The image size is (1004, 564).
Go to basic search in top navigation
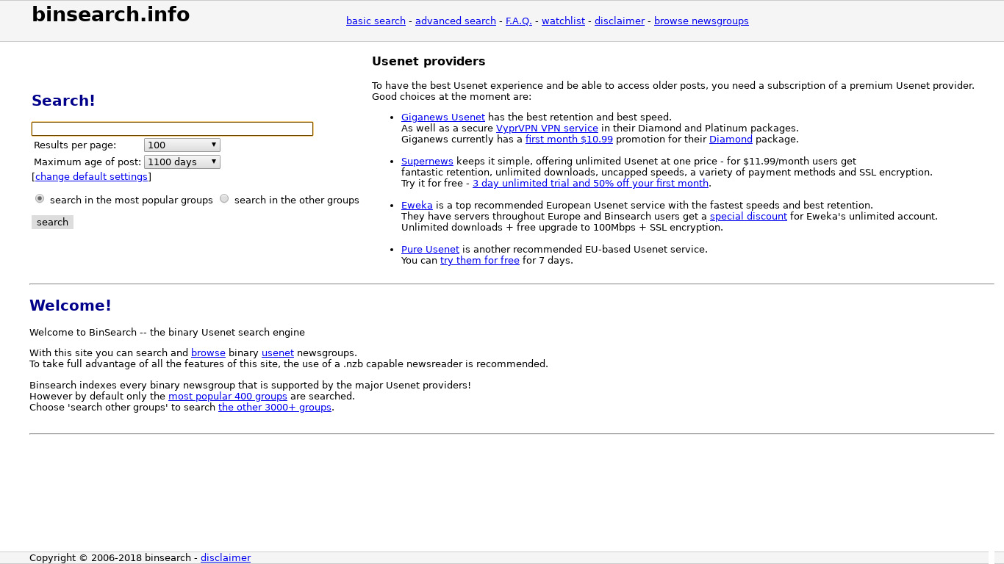click(376, 21)
